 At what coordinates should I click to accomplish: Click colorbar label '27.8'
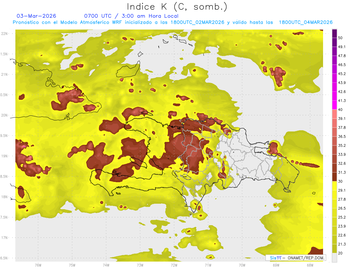[342, 199]
